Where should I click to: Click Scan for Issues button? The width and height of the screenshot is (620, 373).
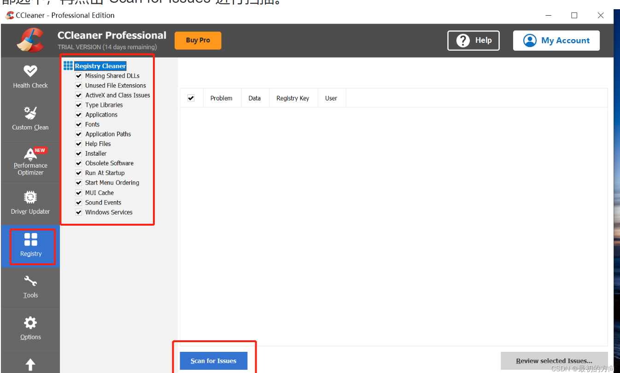coord(214,361)
